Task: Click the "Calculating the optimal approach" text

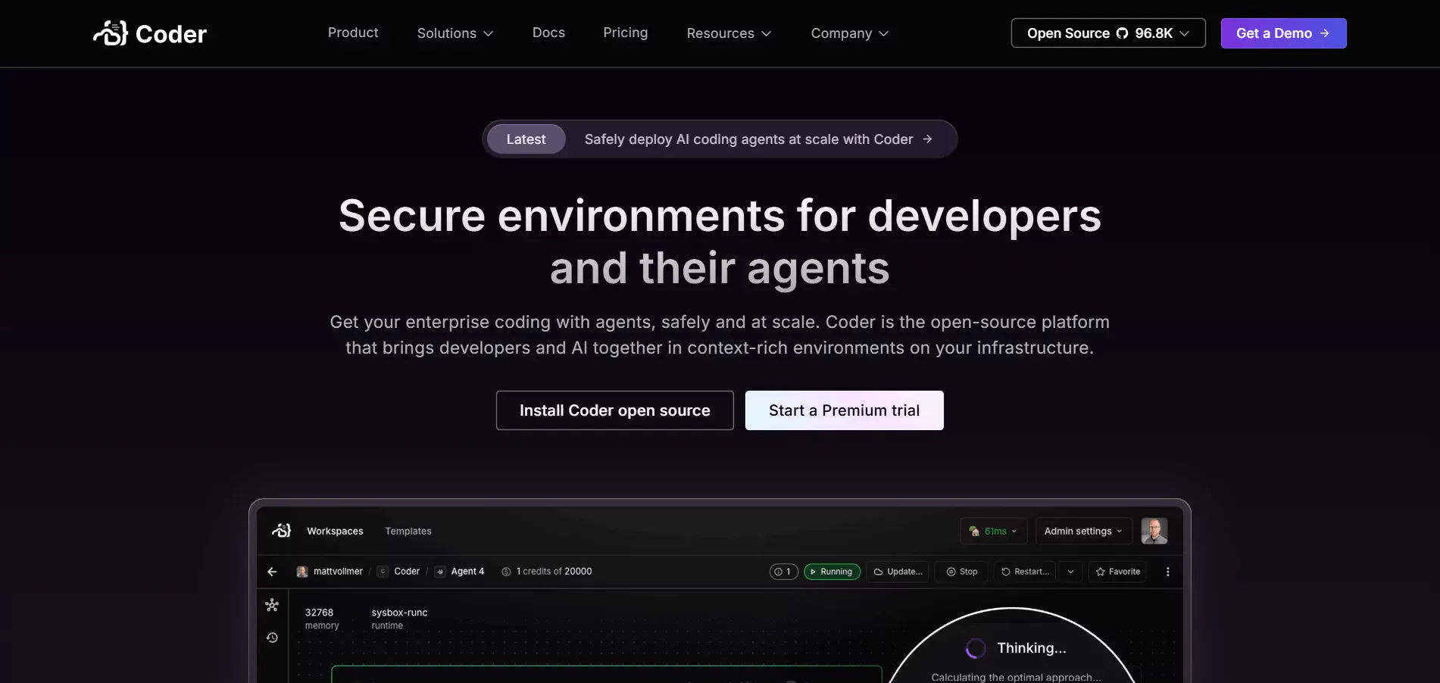Action: pyautogui.click(x=1016, y=677)
